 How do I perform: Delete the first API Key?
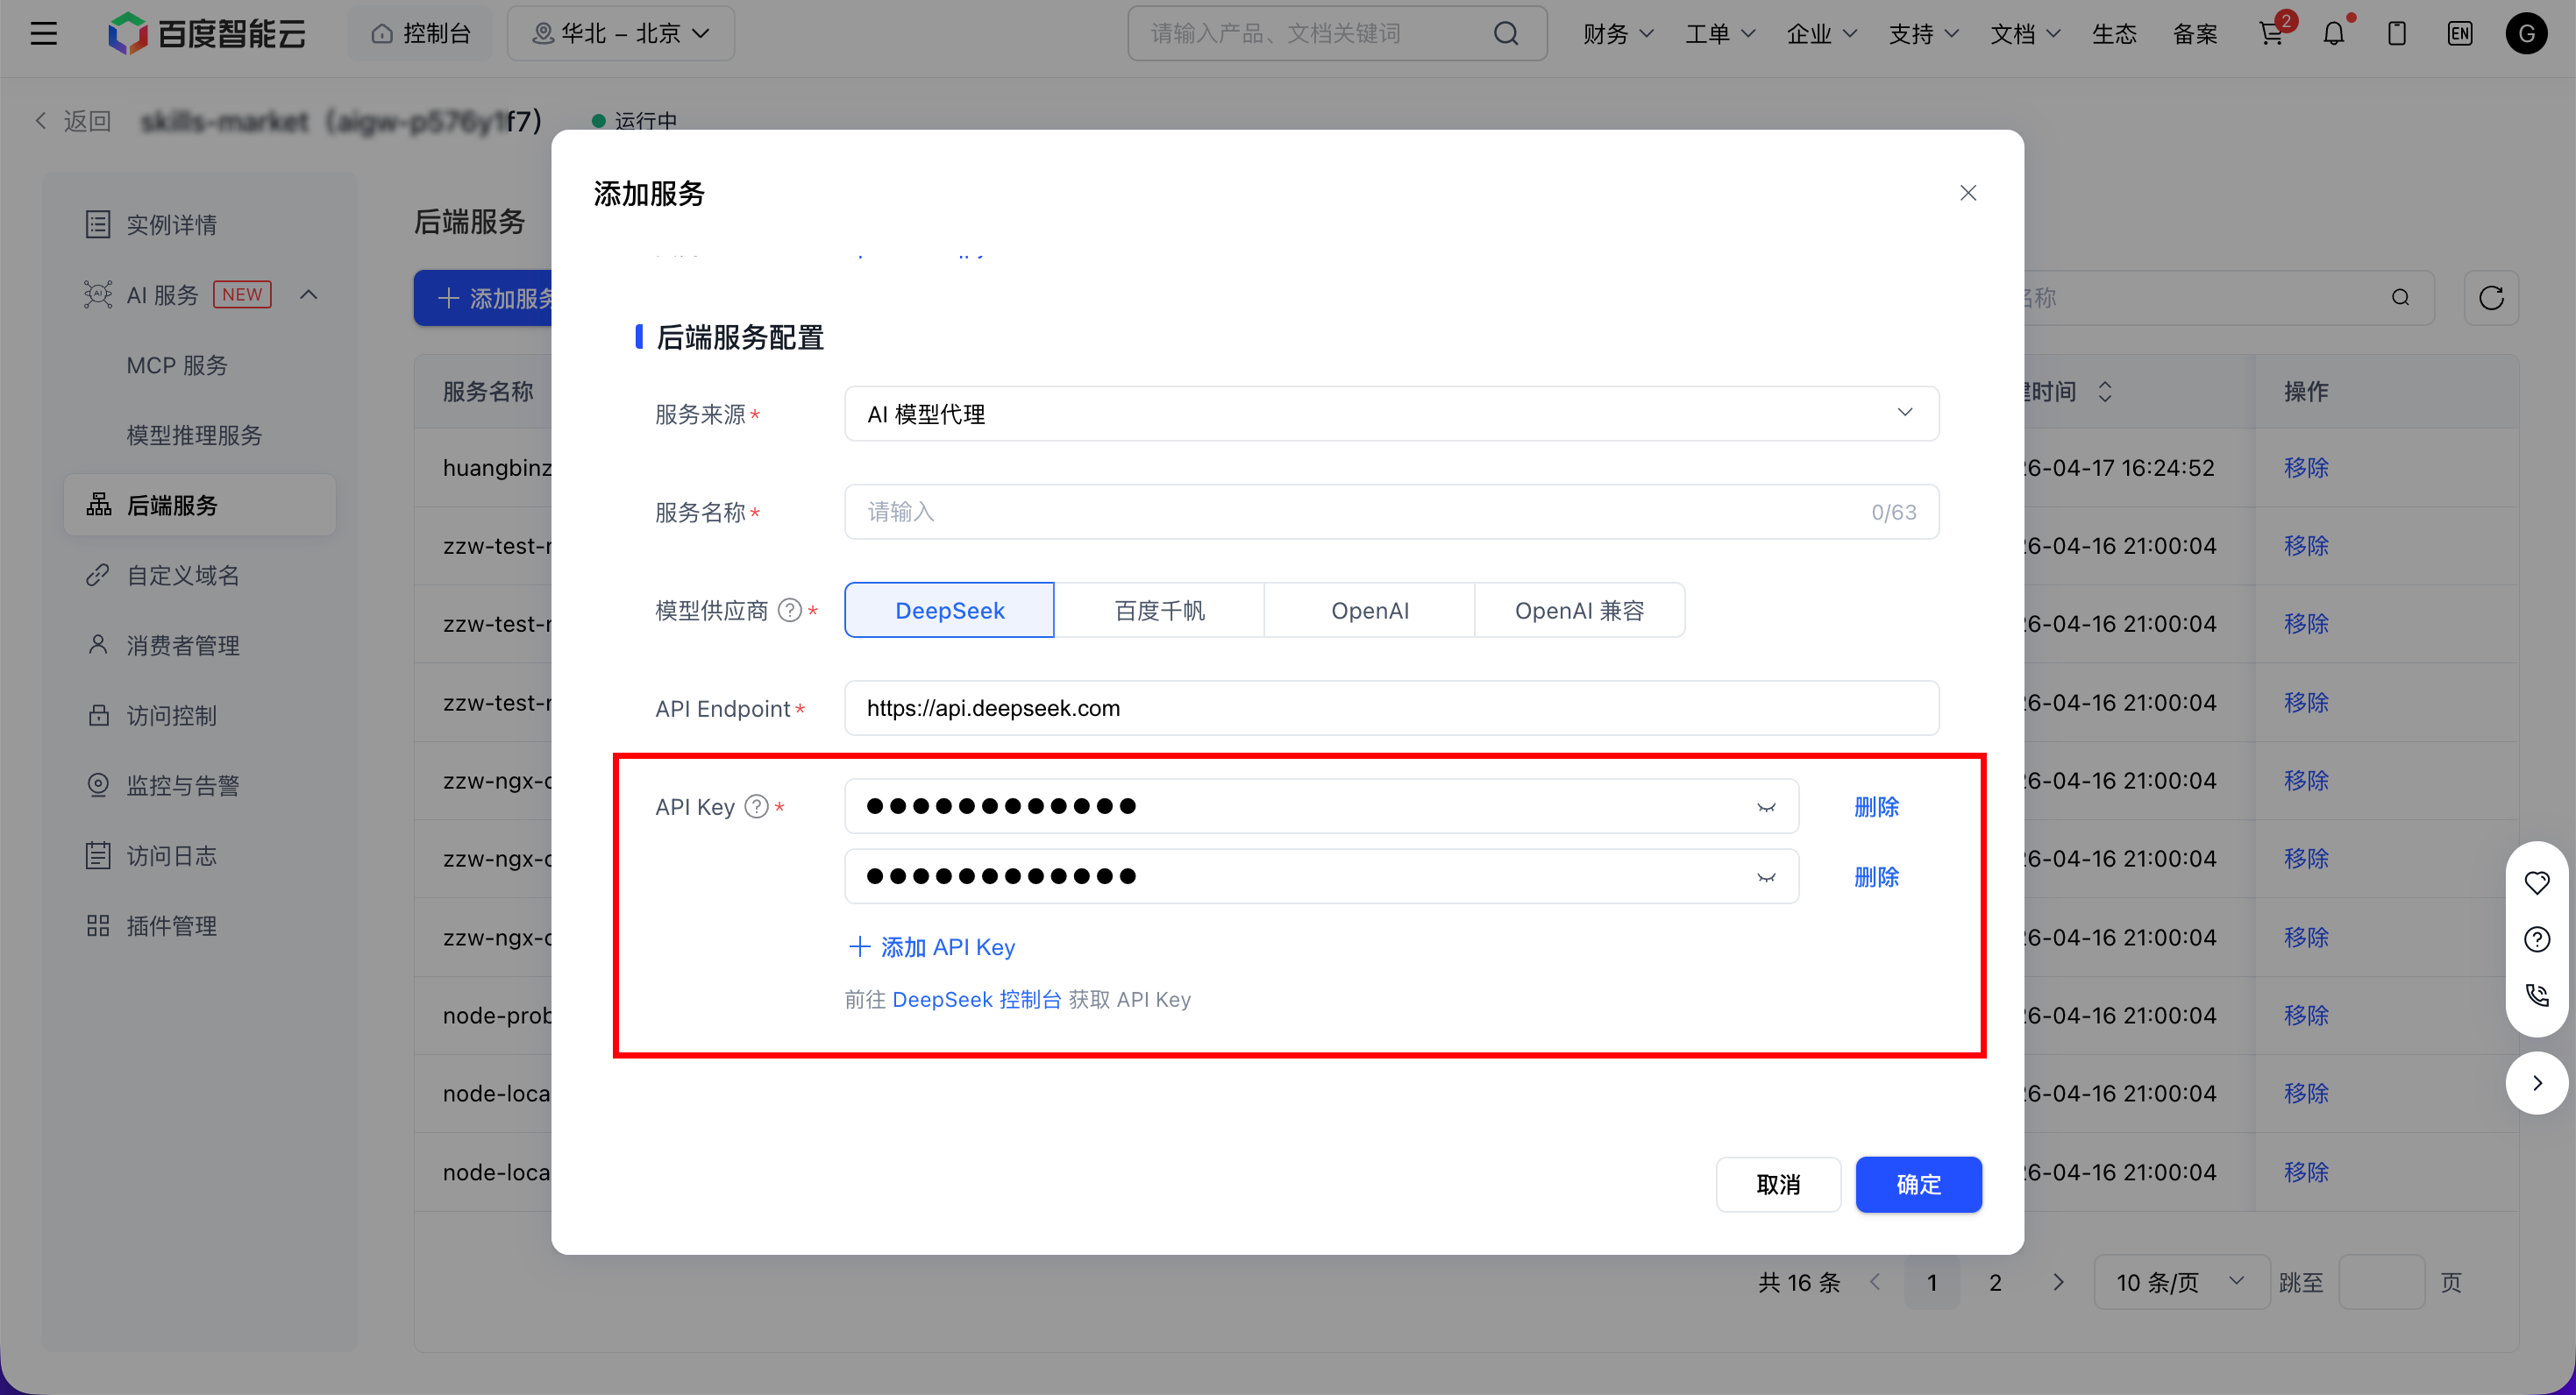coord(1876,806)
